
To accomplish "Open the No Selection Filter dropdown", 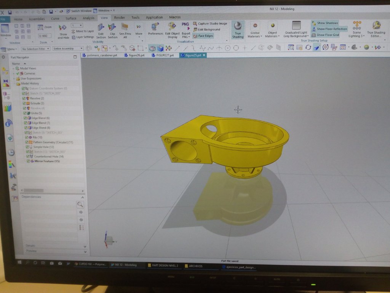I will [35, 49].
